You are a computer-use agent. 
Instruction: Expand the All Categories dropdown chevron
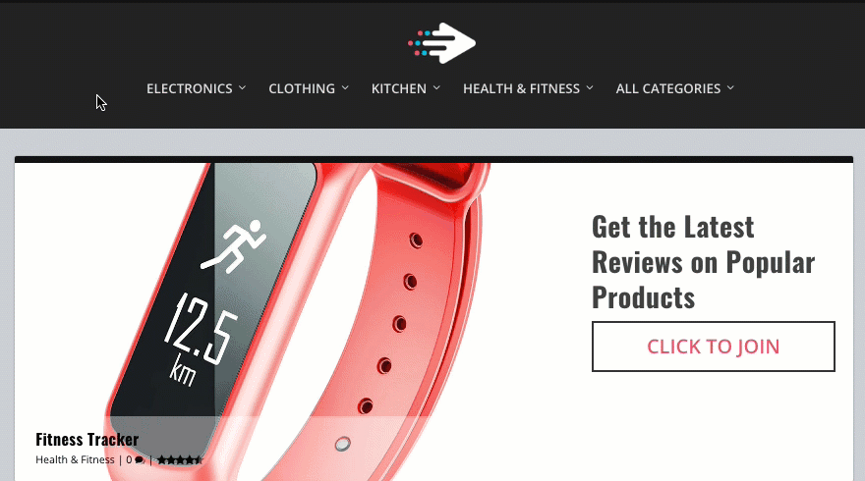pos(730,88)
